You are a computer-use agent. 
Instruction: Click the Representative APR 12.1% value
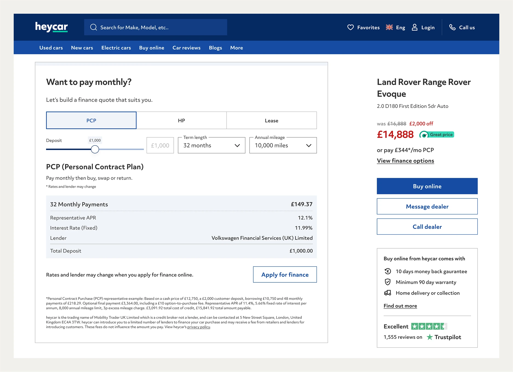305,218
